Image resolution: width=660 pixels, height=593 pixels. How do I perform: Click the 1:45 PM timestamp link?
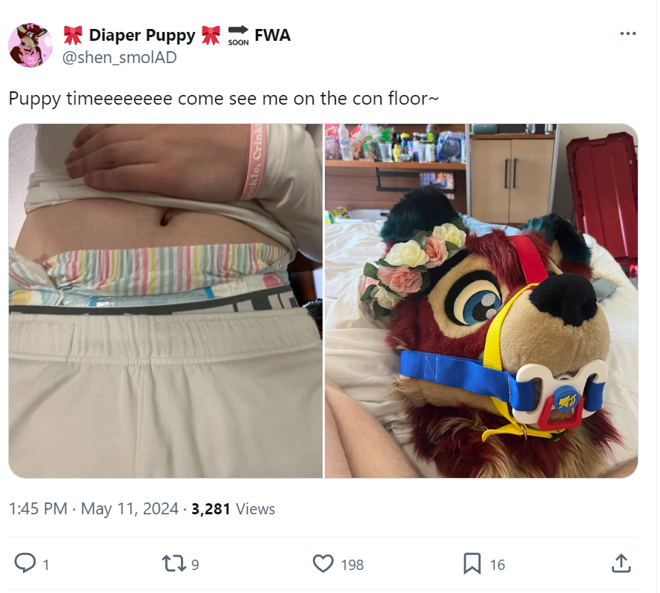tap(38, 509)
